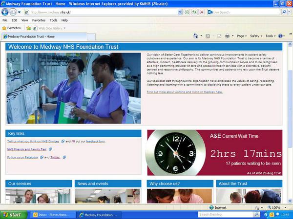Open the Follow us on Facebook link
The image size is (293, 219).
[x=22, y=157]
